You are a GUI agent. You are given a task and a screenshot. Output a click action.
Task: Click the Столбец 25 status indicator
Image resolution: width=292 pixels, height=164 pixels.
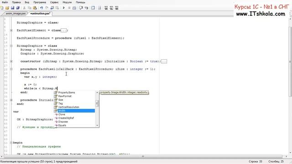coord(276,162)
